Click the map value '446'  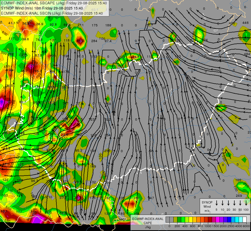[x=245, y=23]
